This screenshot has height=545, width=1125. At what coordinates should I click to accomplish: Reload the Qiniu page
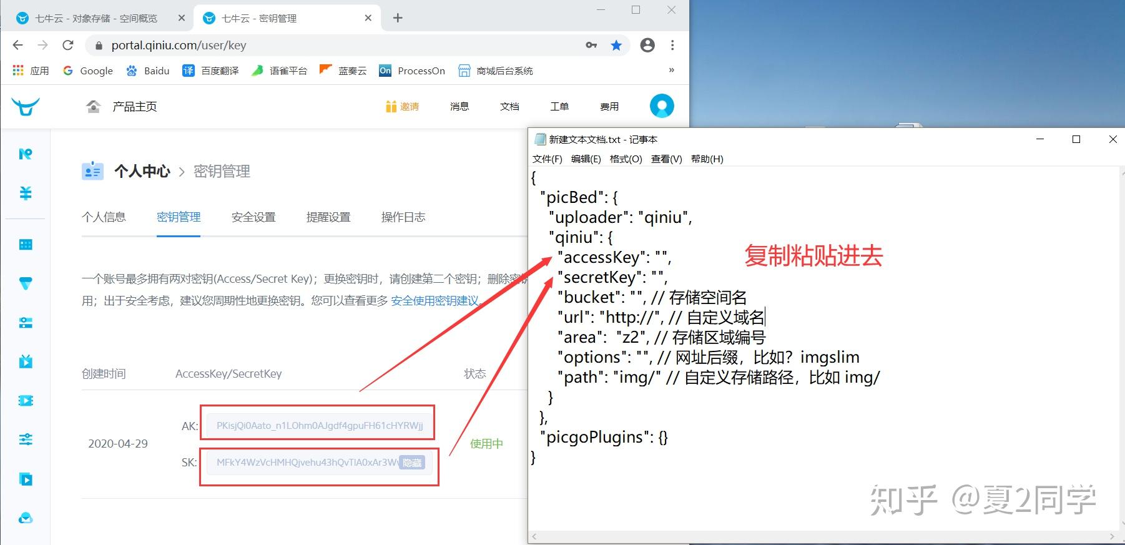[68, 45]
